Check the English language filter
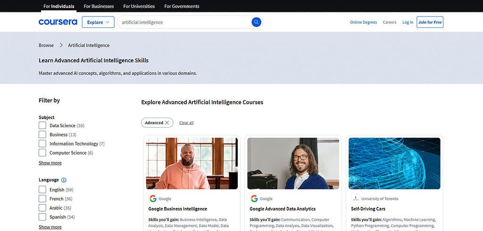Screen dimensions: 483x231 42,190
